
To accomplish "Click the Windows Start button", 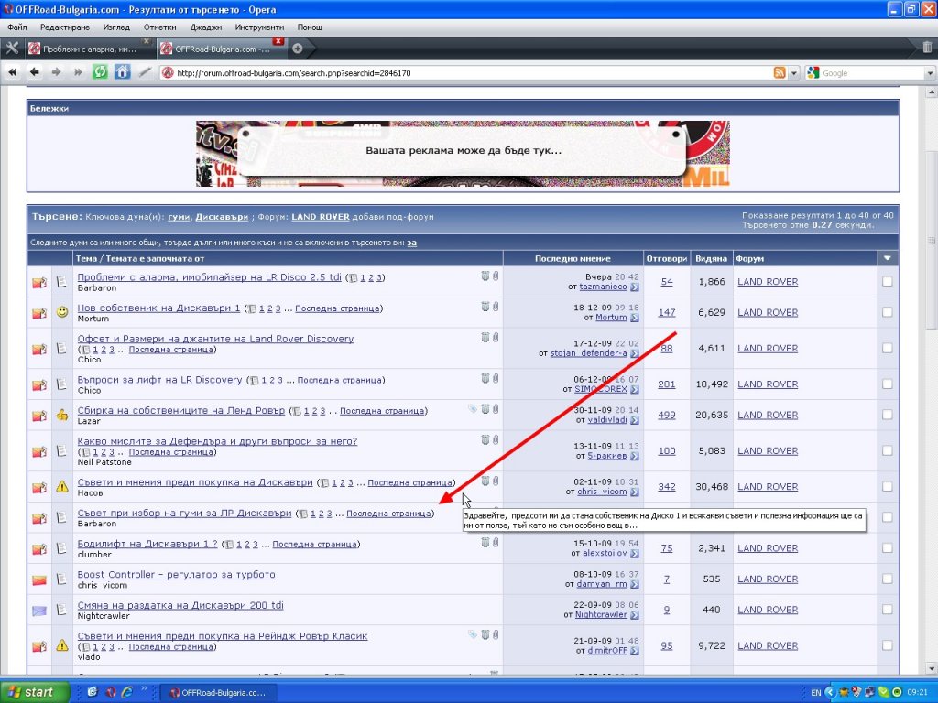I will tap(34, 692).
